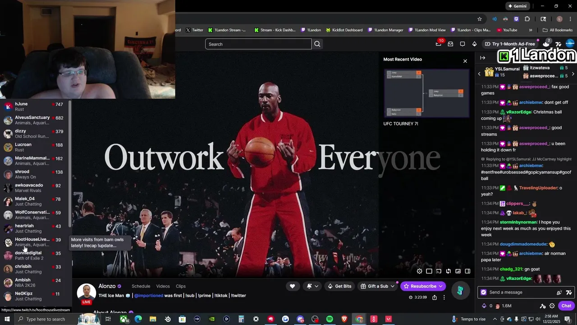
Task: Click the Gemini button in title bar
Action: point(517,6)
